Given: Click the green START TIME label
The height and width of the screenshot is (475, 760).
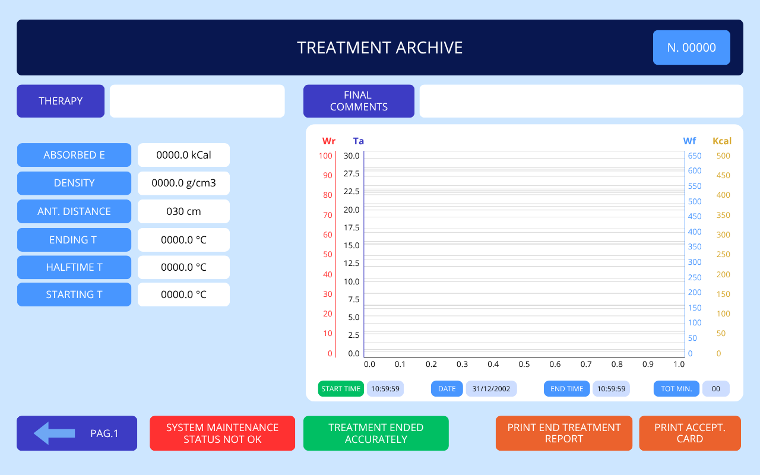Looking at the screenshot, I should pyautogui.click(x=341, y=389).
